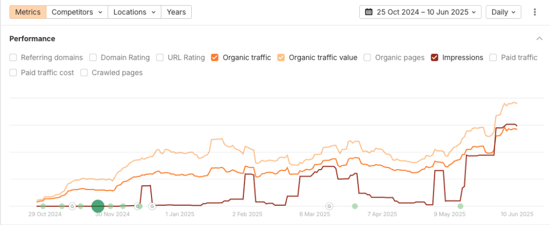Tick the Domain Rating checkbox
Screen dimensions: 550x225
click(93, 57)
